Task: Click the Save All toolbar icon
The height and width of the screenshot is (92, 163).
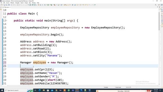Action: tap(7, 5)
